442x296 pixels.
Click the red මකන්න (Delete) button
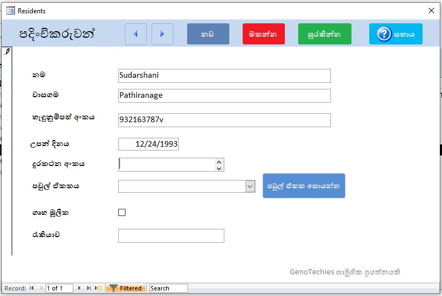[x=264, y=34]
